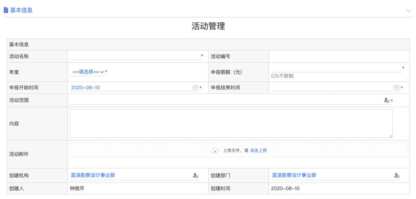The height and width of the screenshot is (199, 416).
Task: Click the 申报开始时间 date field showing 2020-08-10
Action: [x=131, y=87]
